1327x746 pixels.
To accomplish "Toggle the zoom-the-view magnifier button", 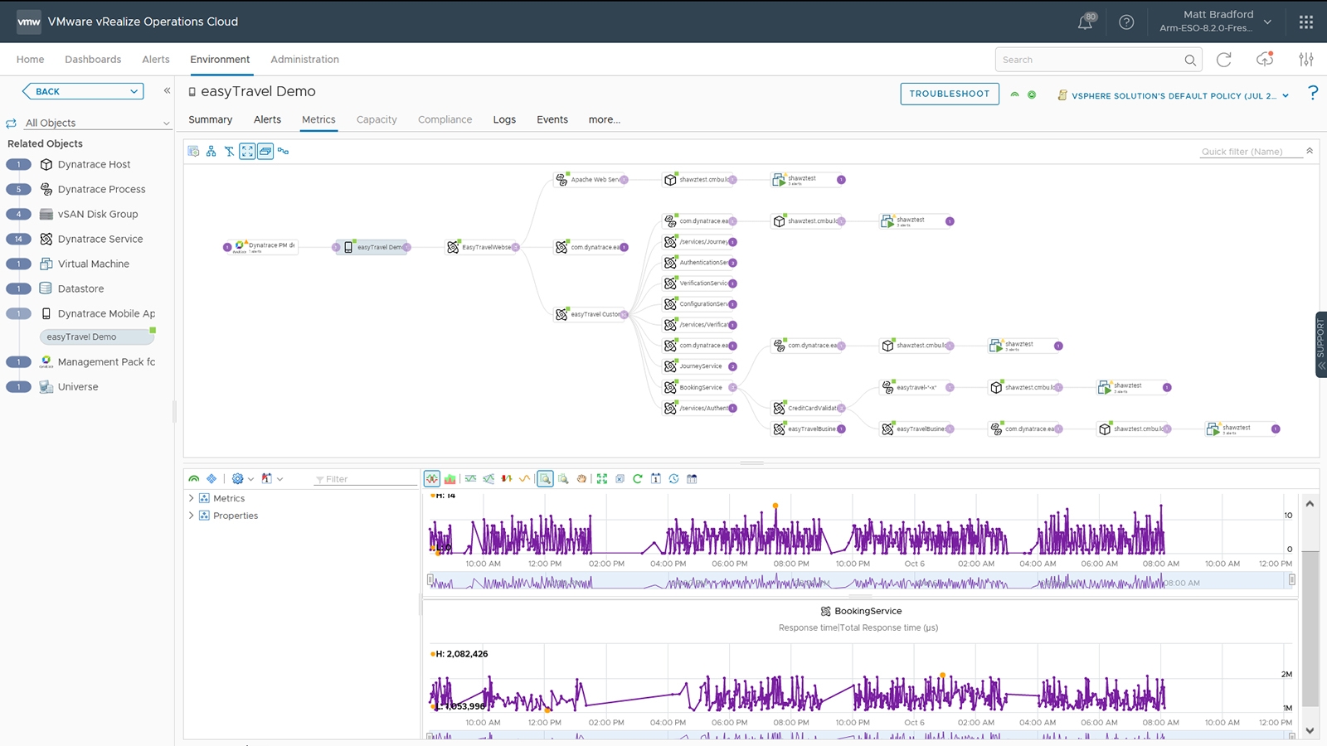I will [545, 478].
